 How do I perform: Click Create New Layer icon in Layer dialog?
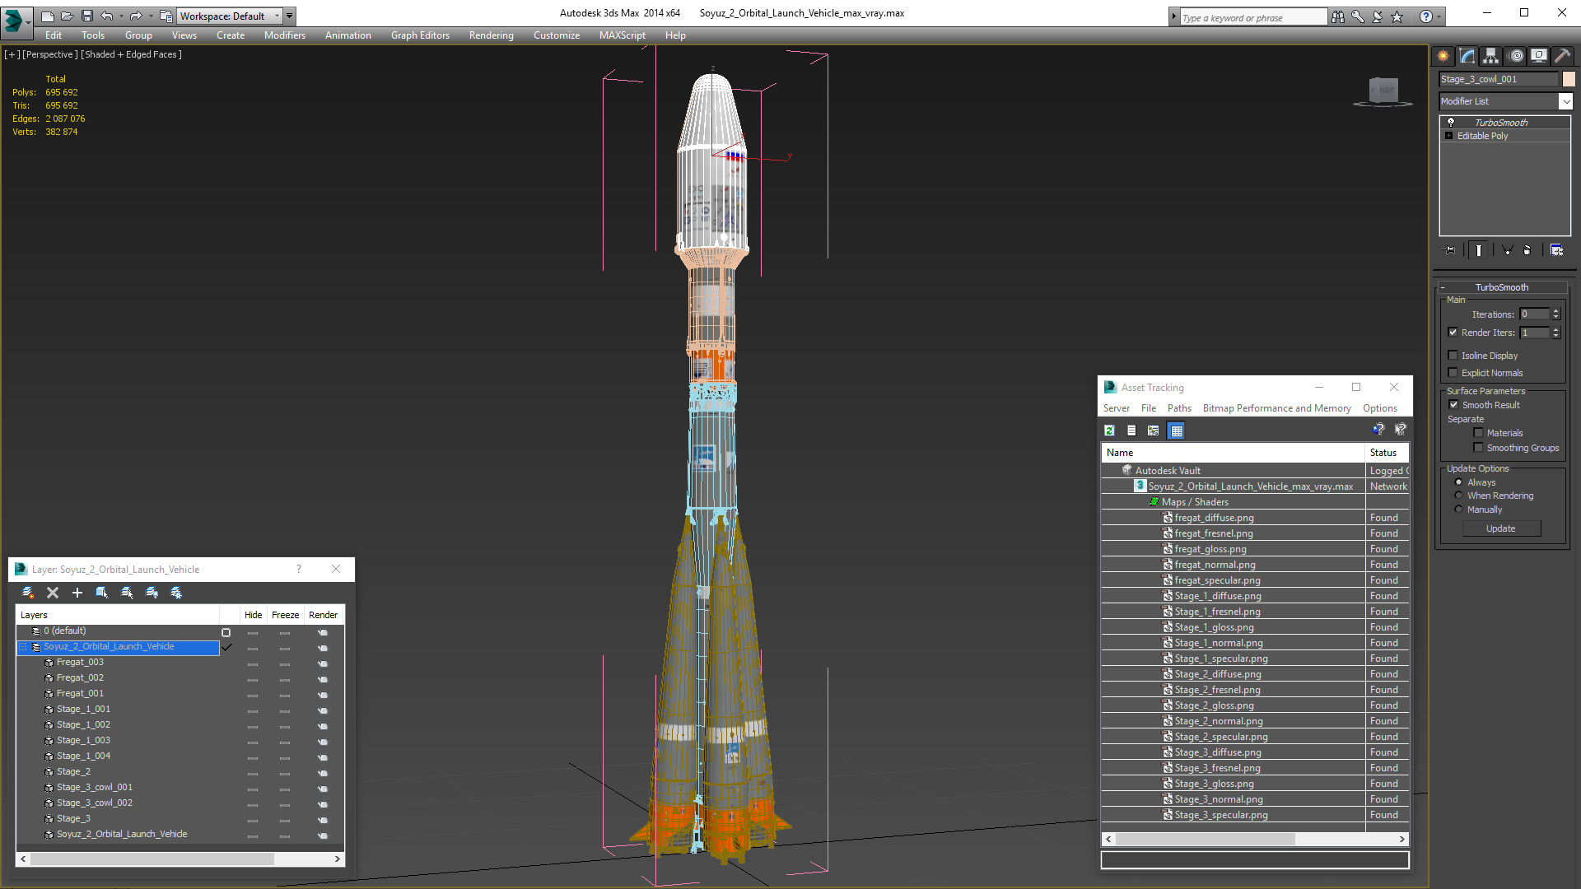click(x=28, y=593)
